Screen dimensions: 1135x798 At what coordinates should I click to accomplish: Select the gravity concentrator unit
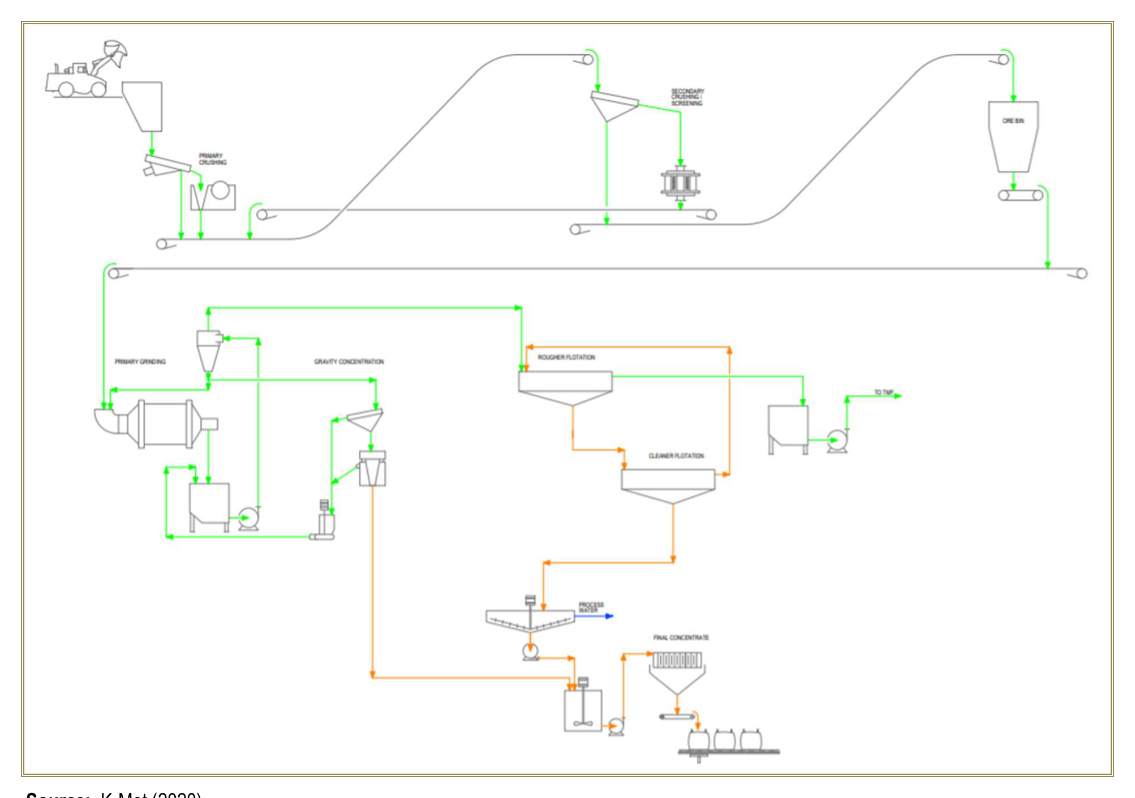click(x=372, y=469)
